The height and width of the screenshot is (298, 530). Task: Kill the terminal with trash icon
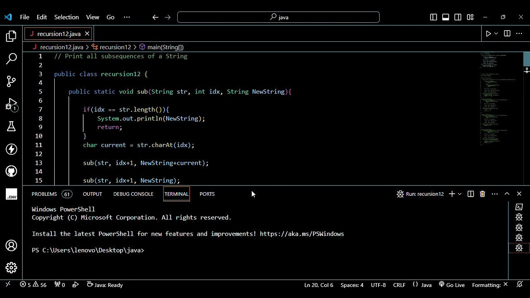click(x=482, y=194)
